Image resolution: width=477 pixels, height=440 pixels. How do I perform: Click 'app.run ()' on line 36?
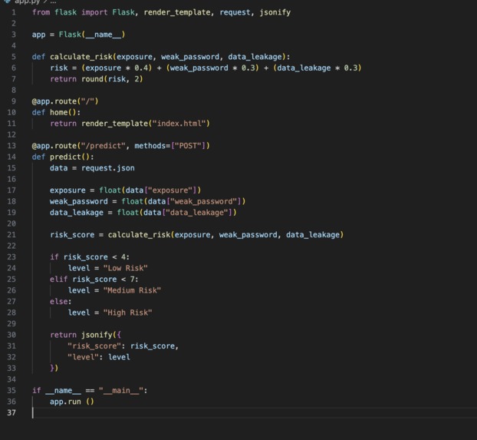72,402
